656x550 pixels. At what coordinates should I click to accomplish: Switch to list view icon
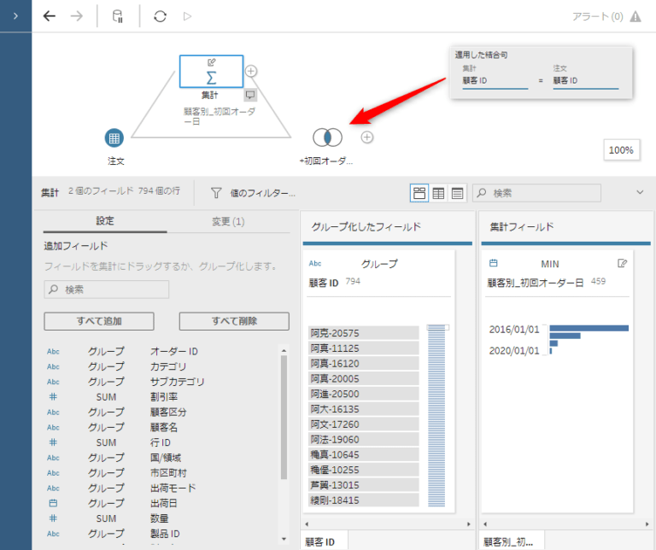point(457,193)
